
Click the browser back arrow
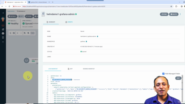(x=2, y=6)
